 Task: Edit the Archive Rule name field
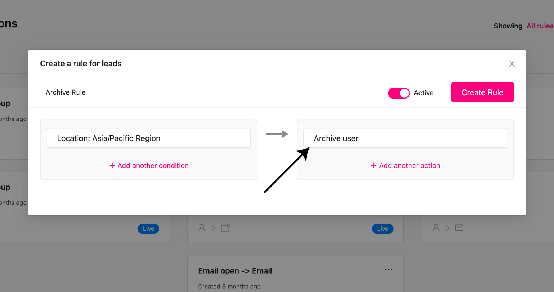66,92
